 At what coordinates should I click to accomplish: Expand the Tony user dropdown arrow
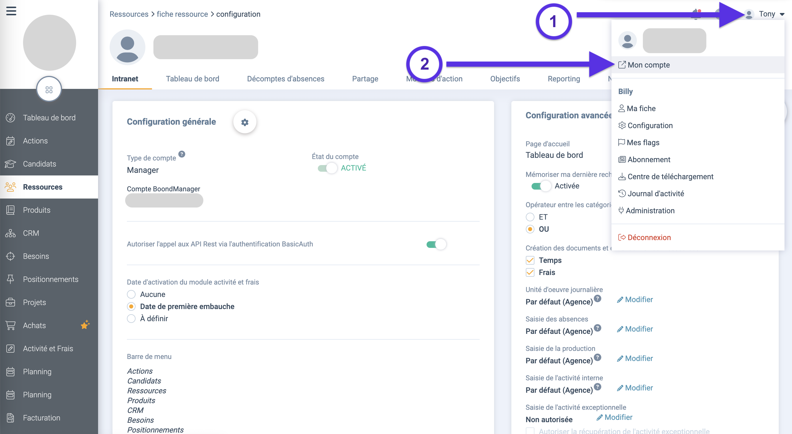coord(782,14)
